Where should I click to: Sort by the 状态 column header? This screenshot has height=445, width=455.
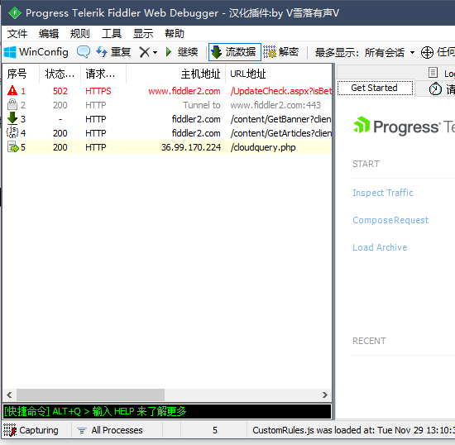pyautogui.click(x=60, y=74)
